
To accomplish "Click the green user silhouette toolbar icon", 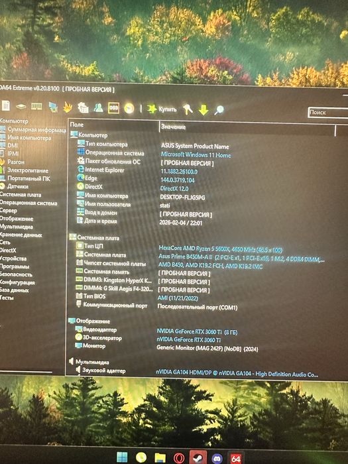I will point(99,107).
